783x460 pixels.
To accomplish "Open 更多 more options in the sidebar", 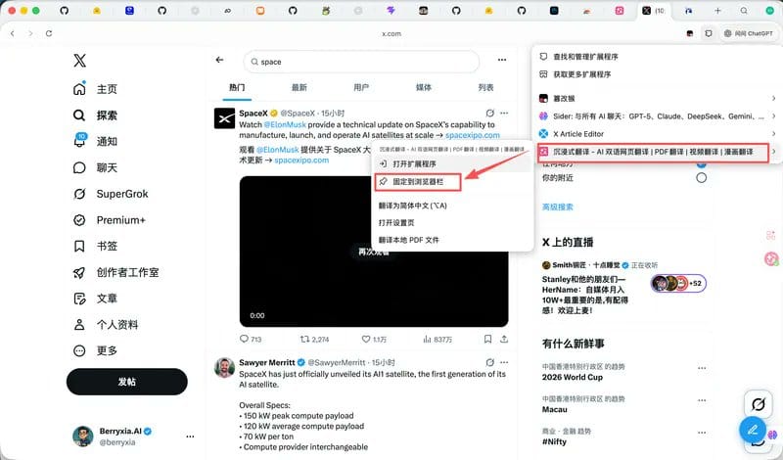I will 95,350.
